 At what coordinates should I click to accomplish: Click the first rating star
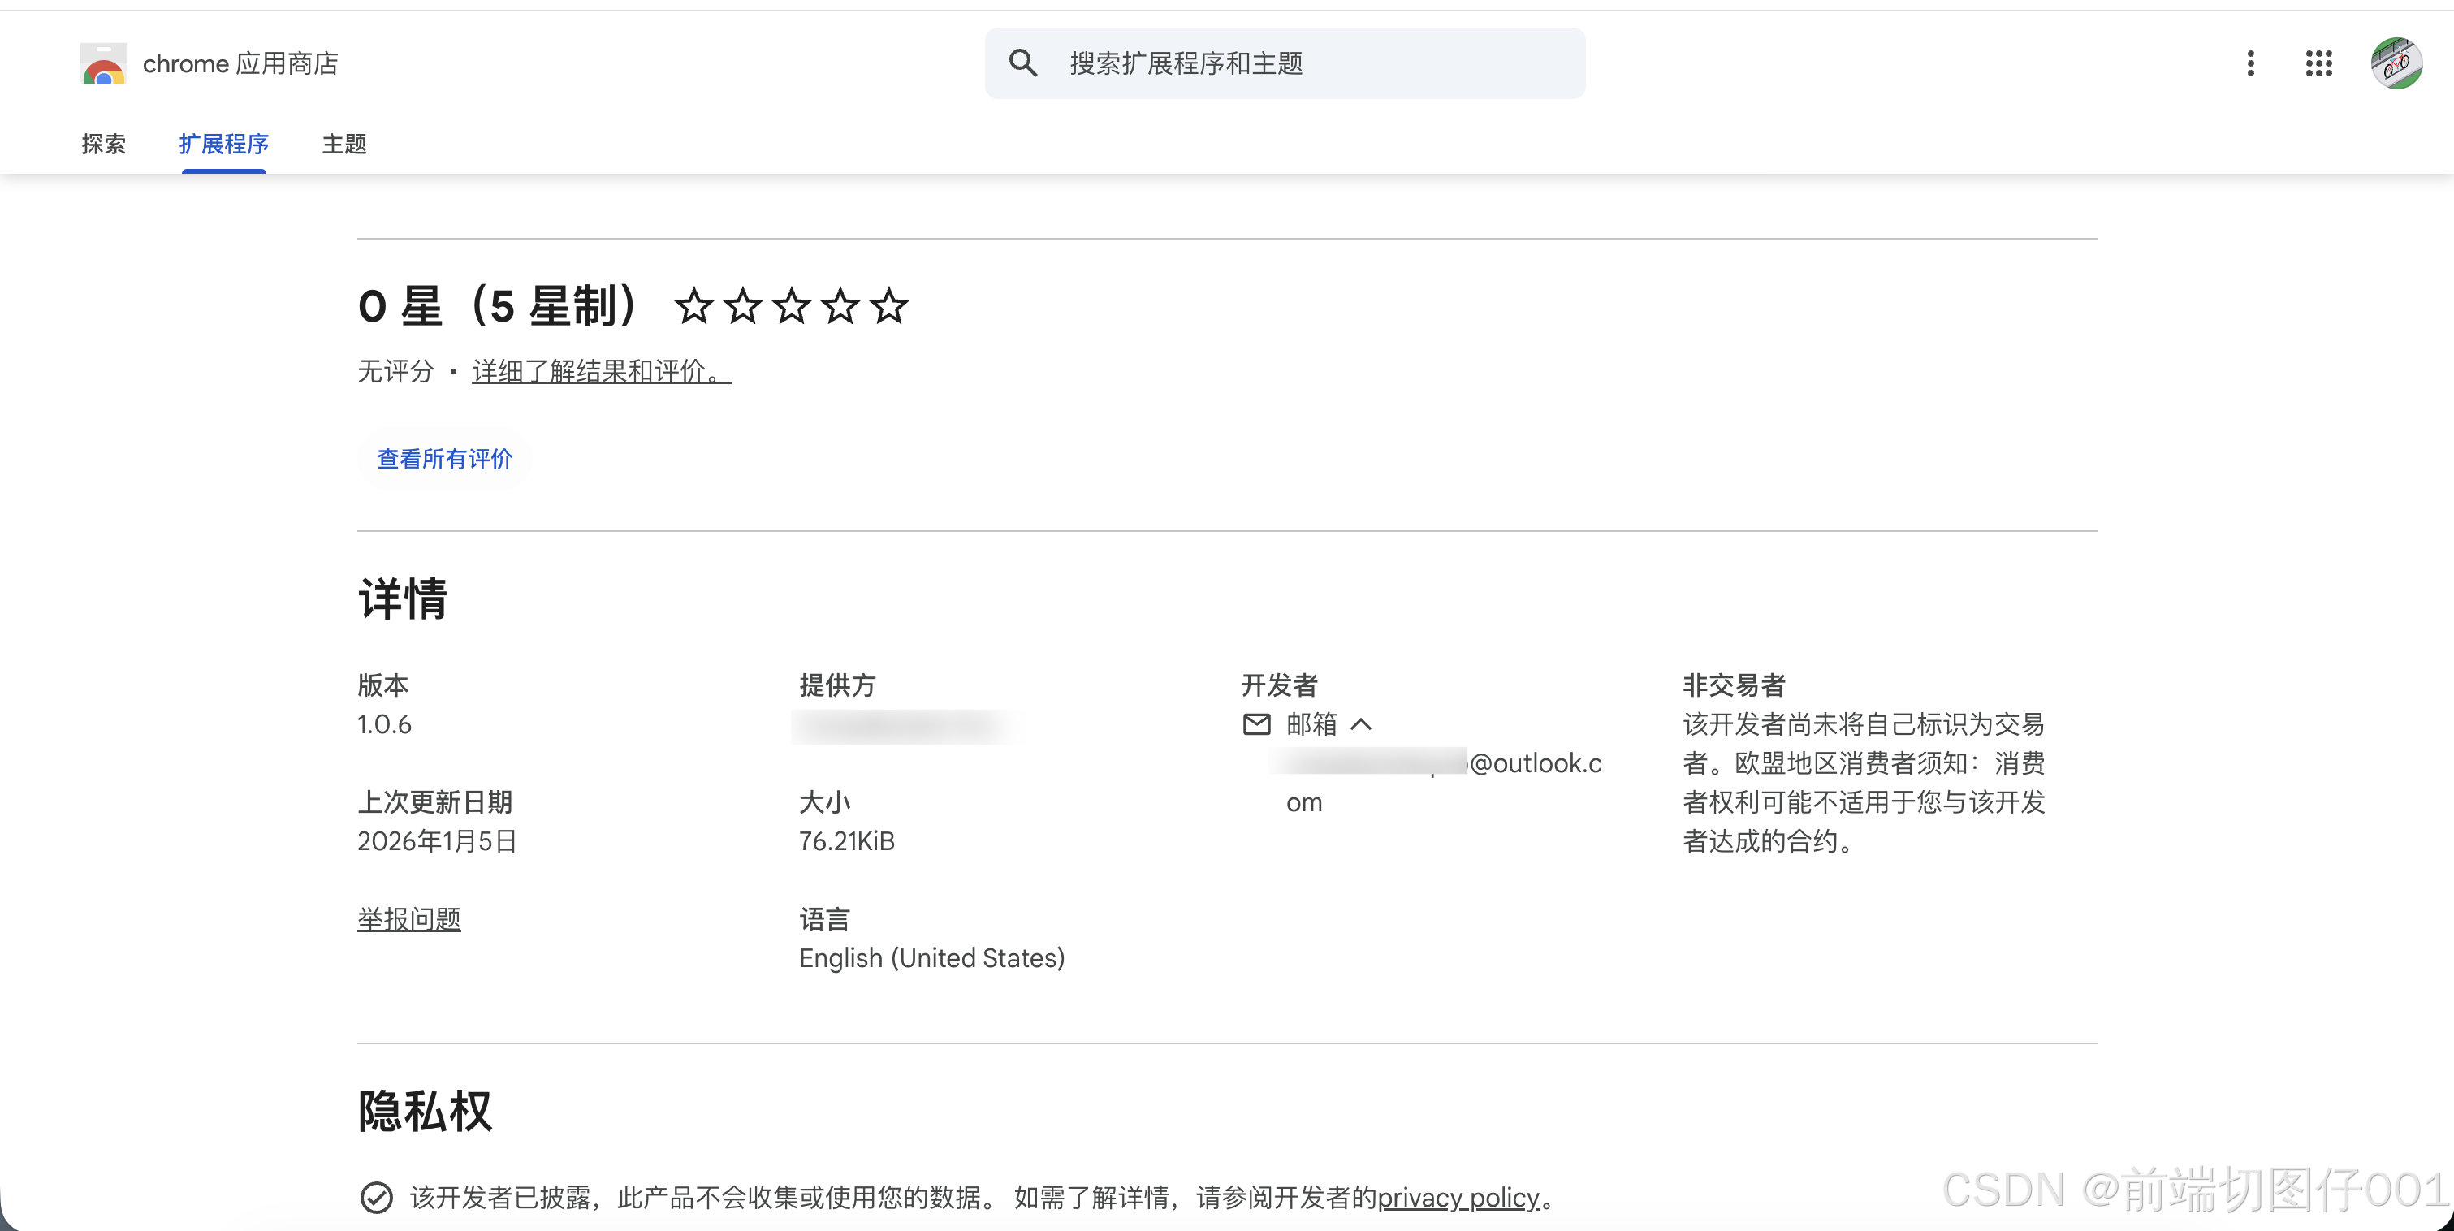[x=693, y=307]
